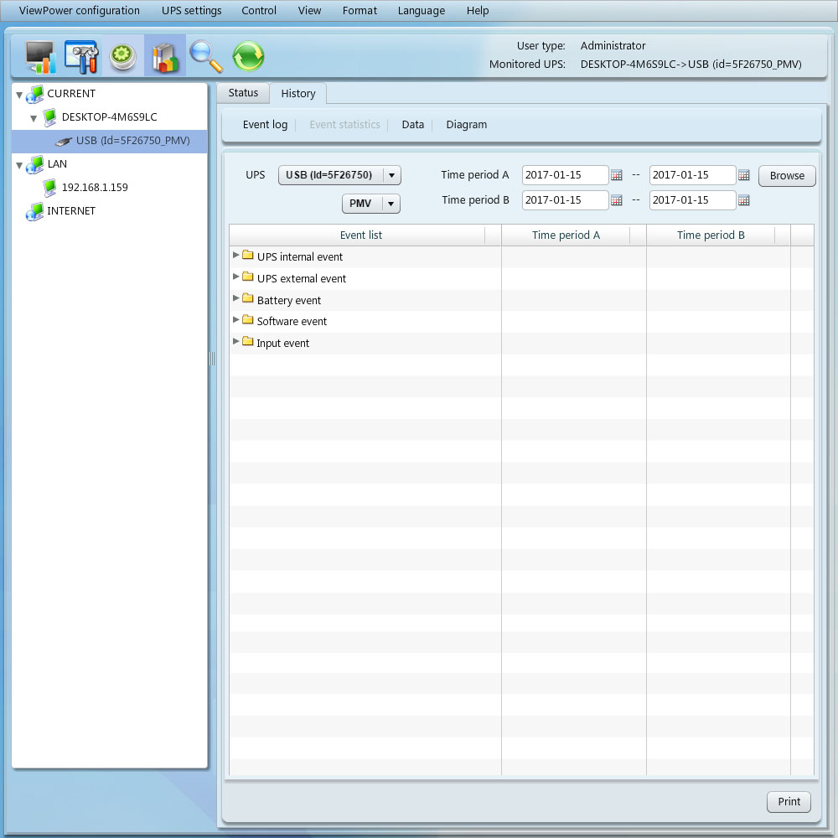This screenshot has height=838, width=838.
Task: Click Battery event folder icon
Action: click(x=247, y=298)
